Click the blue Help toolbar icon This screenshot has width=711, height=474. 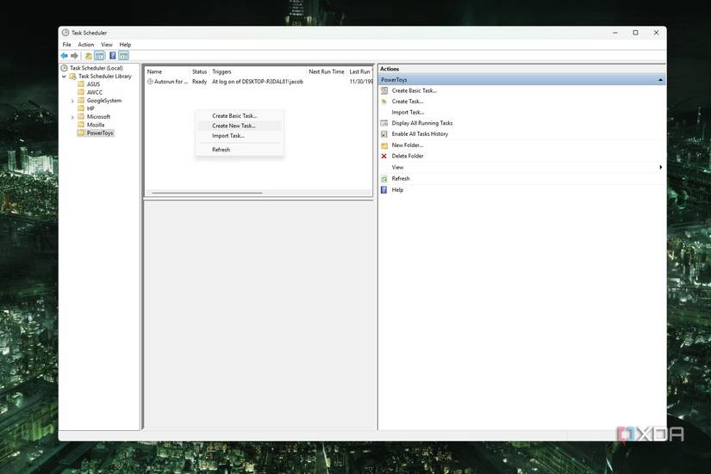coord(112,56)
